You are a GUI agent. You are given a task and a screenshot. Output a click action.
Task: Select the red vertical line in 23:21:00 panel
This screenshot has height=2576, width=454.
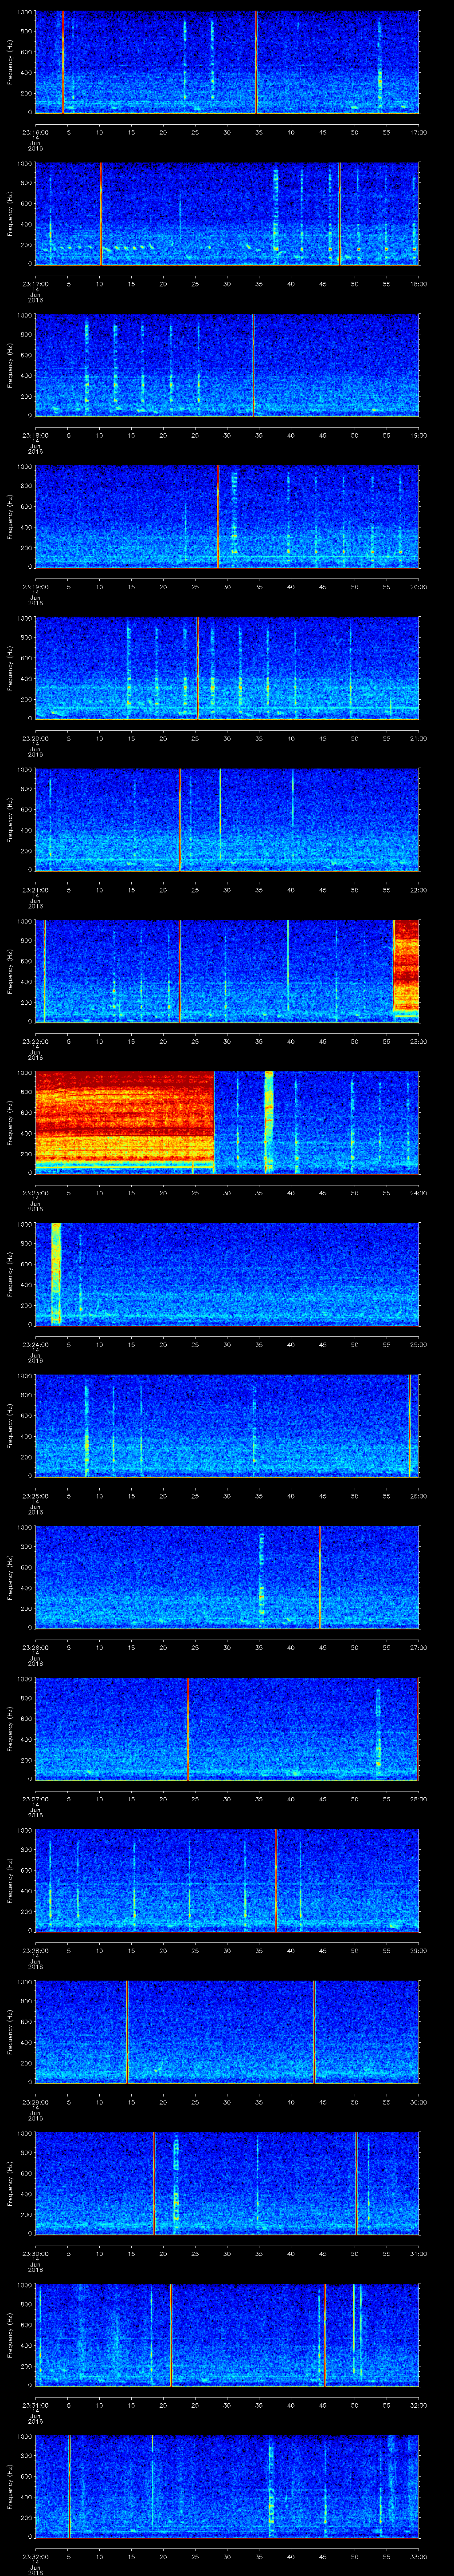click(180, 819)
